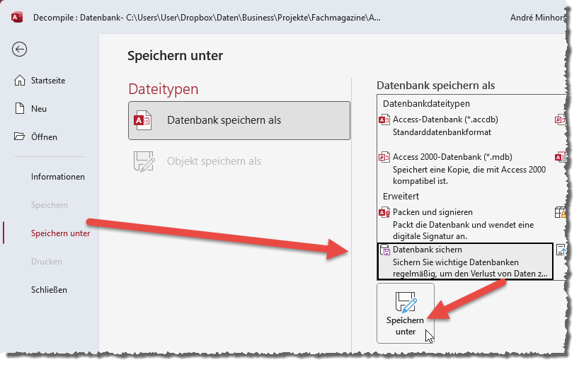Select Speichern unter in sidebar
Screen dimensions: 579x367
[61, 233]
